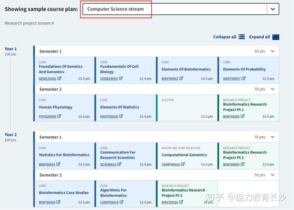Open BINF90008 subject link

[231, 116]
